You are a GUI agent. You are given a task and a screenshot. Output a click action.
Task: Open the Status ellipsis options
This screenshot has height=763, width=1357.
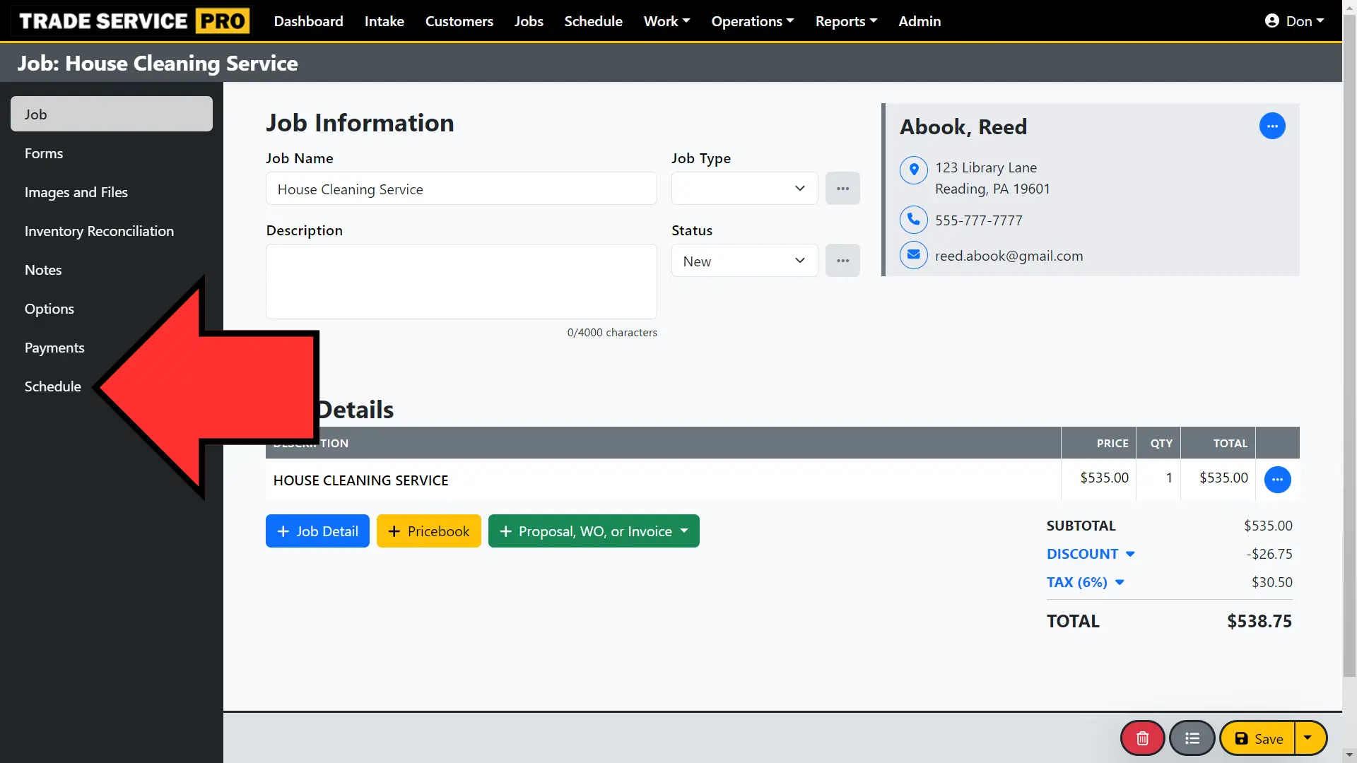[842, 260]
